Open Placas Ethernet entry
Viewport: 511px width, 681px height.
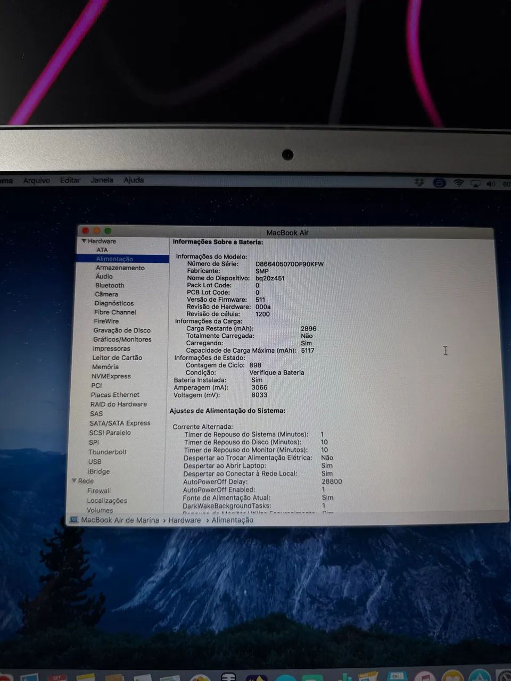pos(115,395)
